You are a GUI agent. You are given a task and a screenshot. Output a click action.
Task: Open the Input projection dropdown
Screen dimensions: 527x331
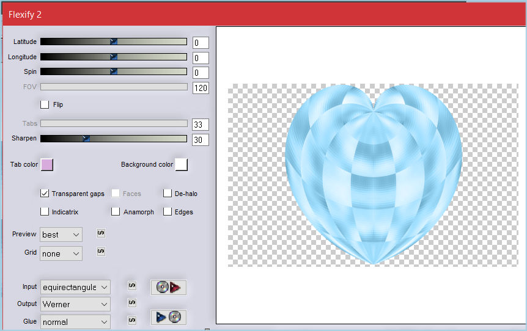(x=75, y=287)
